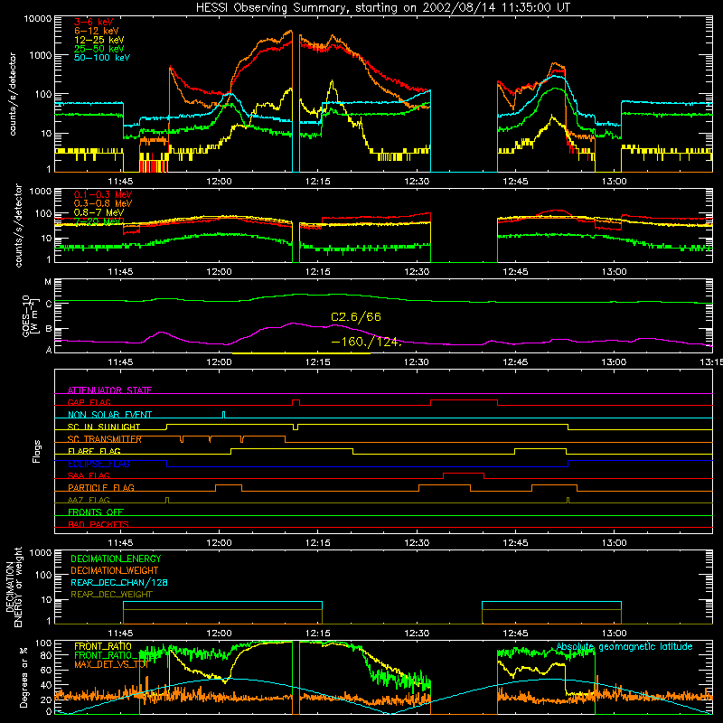
Task: Click the 12:15 tick under the top plot
Action: click(x=318, y=182)
